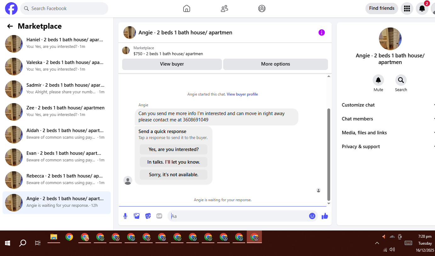Choose a sticker with the sticker icon

pos(148,216)
